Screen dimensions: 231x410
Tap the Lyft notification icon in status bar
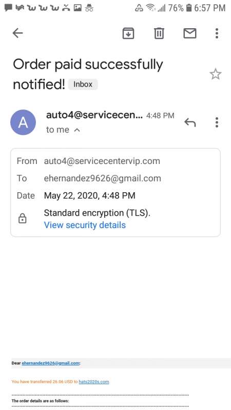point(20,8)
